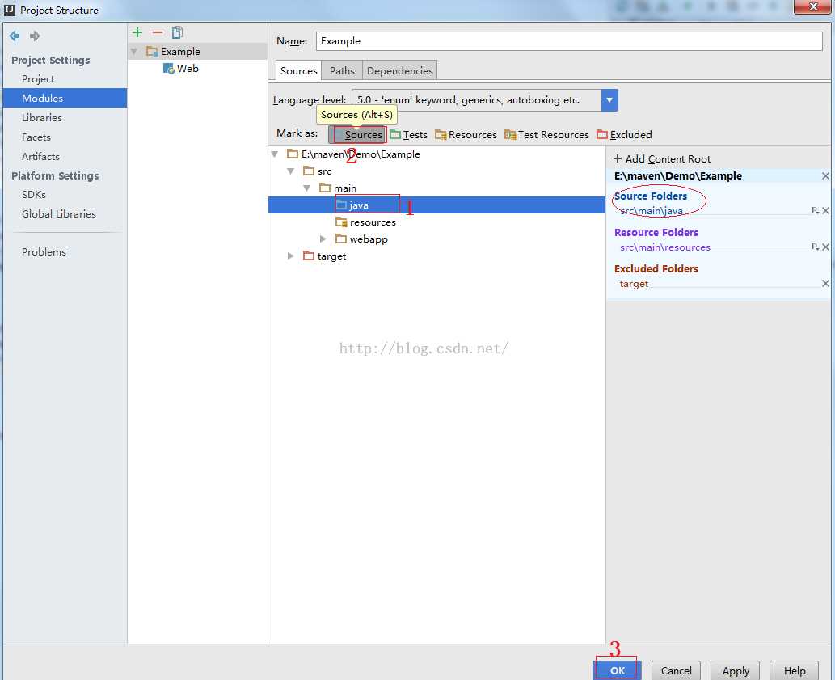Remove selected module with minus icon
Screen dimensions: 835x680
158,32
